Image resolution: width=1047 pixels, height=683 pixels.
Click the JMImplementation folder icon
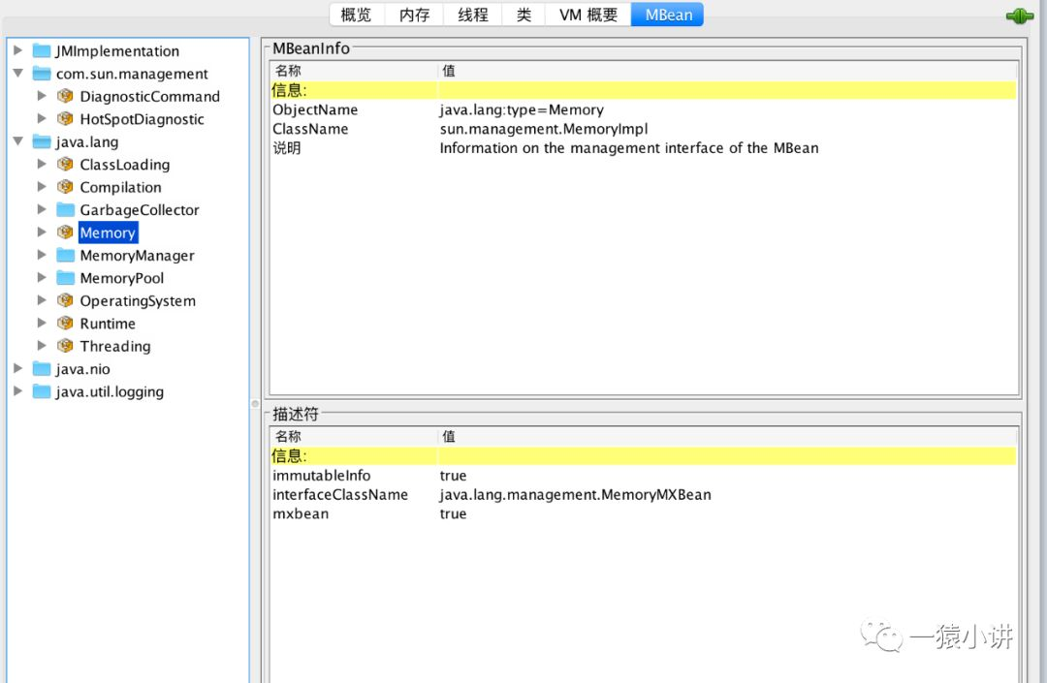click(x=42, y=50)
